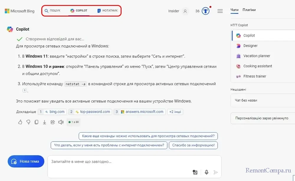Image resolution: width=295 pixels, height=181 pixels.
Task: Open the hamburger menu in header
Action: 220,11
